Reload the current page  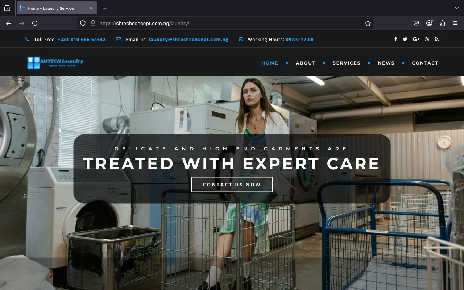[35, 23]
